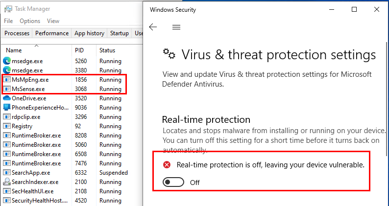Click the Task Manager title bar icon
389x206 pixels.
(8, 9)
